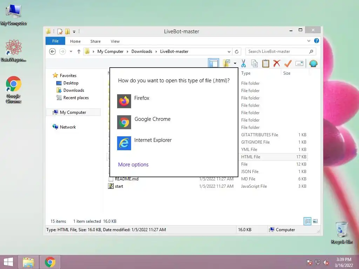The image size is (359, 269).
Task: Open the Share ribbon tab
Action: tap(95, 41)
